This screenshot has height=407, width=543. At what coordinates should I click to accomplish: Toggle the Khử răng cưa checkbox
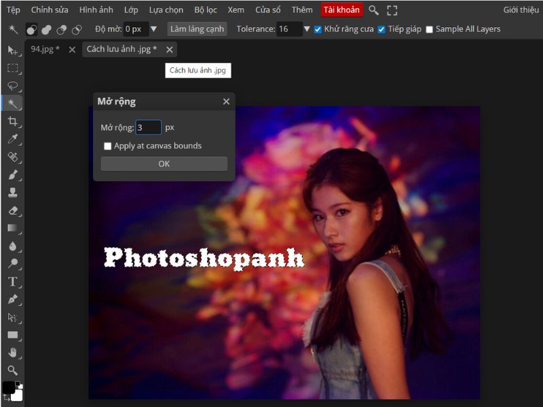(318, 30)
